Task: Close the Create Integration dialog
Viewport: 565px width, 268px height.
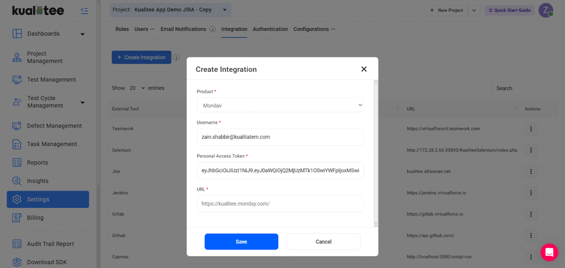Action: (x=364, y=69)
